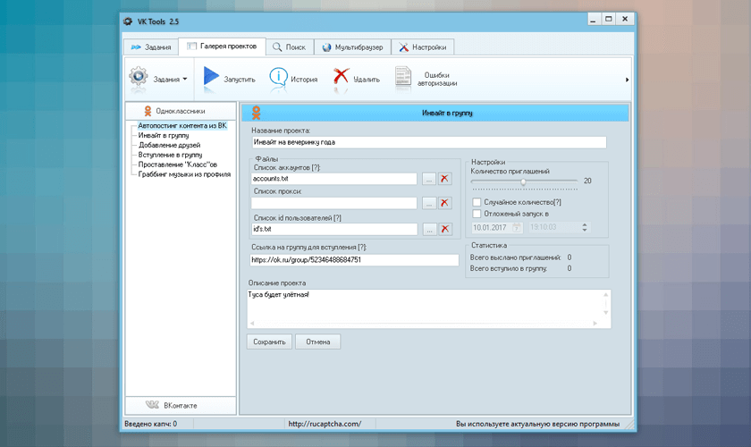
Task: Click VK Tools app icon in title bar
Action: 128,21
